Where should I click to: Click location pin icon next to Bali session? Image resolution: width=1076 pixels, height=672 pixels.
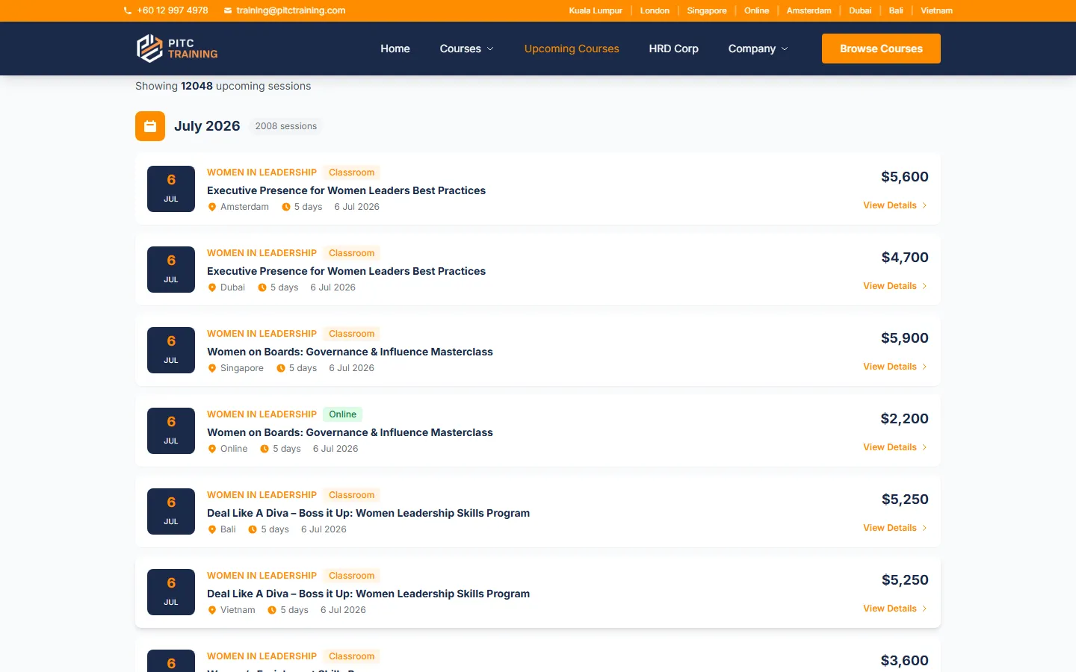[x=212, y=529]
